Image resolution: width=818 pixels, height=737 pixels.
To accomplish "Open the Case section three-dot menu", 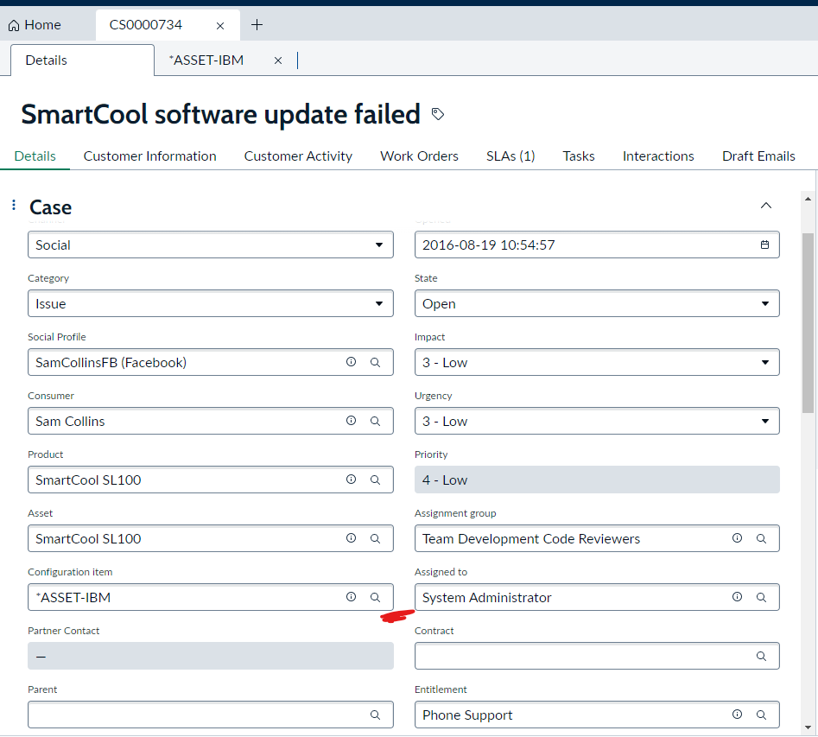I will click(x=14, y=205).
